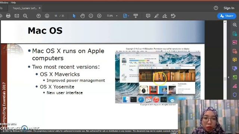Go to previous page up arrow

tap(38, 16)
